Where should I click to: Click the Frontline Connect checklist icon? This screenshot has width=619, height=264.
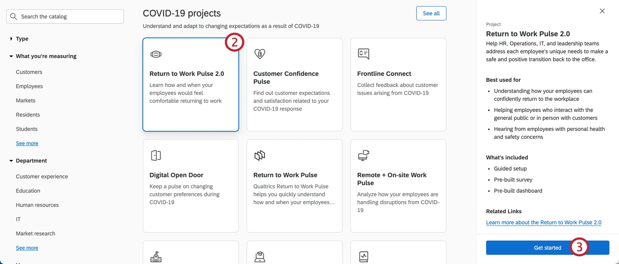363,54
